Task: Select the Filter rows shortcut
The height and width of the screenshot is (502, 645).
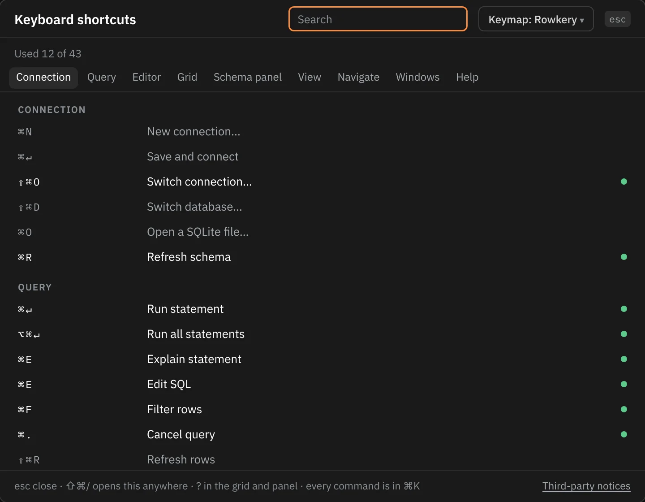Action: [322, 410]
